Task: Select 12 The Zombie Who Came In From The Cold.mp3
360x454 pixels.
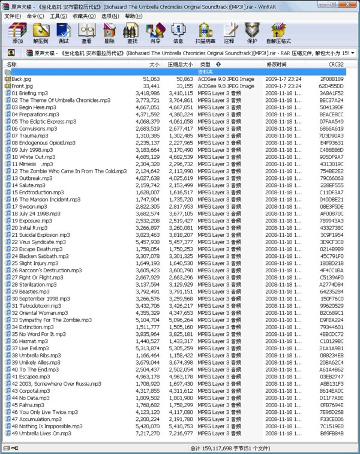Action: [69, 171]
